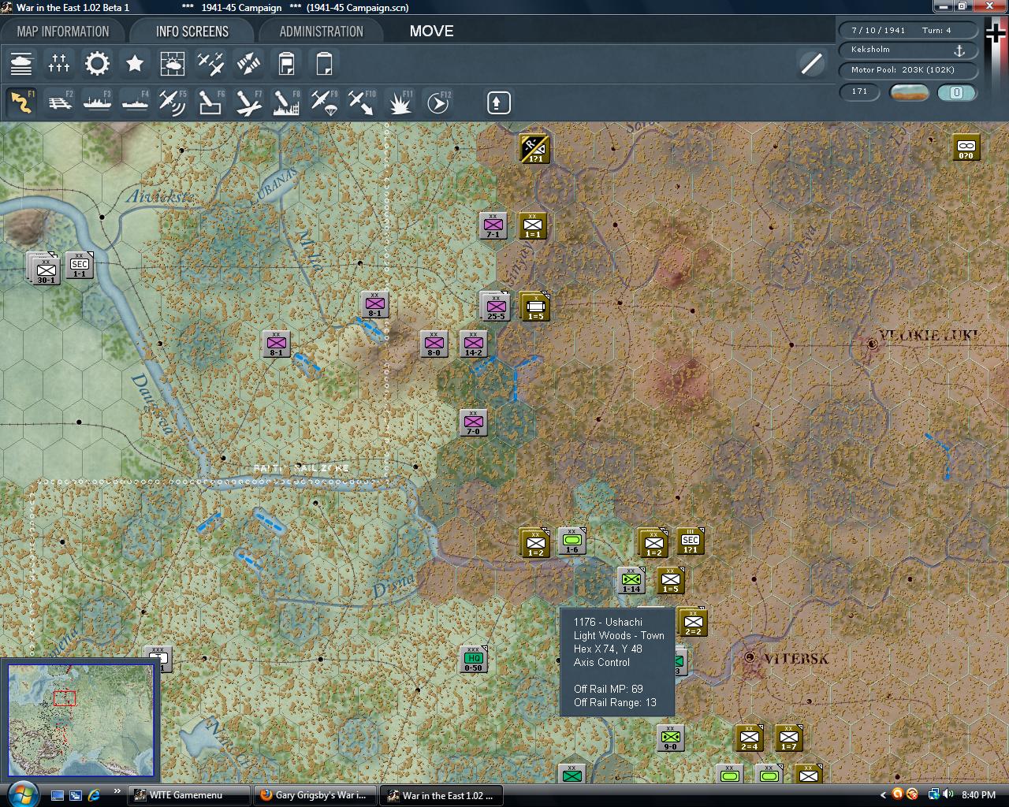Open the ADMINISTRATION tab
Screen dimensions: 1009x807
click(322, 32)
